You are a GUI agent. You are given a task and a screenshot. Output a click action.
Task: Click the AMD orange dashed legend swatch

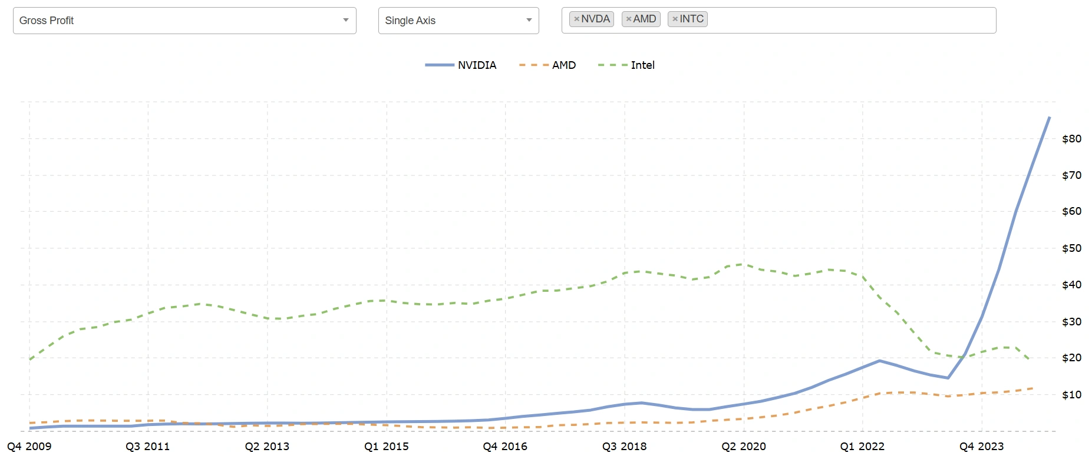coord(533,65)
